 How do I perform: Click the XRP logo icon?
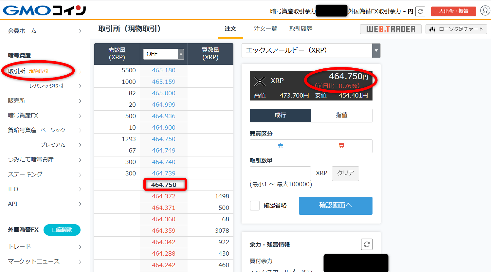point(260,81)
